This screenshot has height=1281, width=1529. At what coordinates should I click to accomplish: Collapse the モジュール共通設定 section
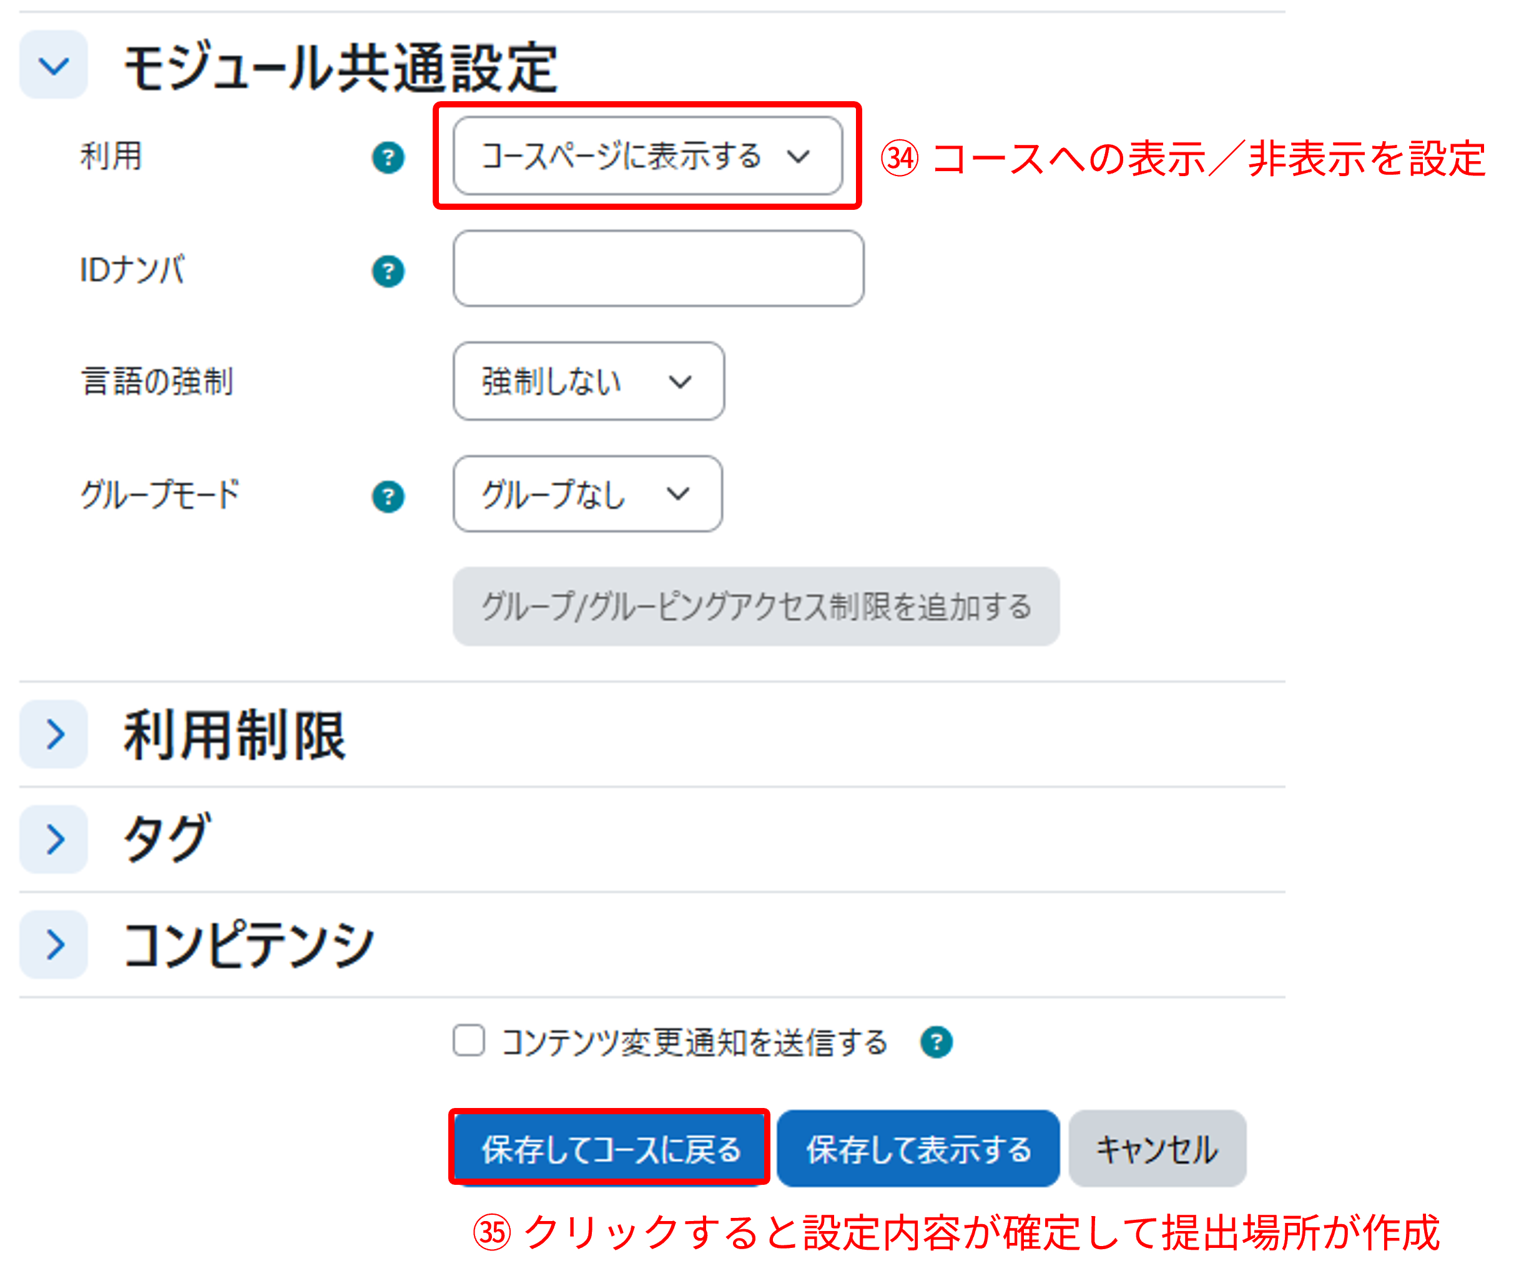[54, 66]
